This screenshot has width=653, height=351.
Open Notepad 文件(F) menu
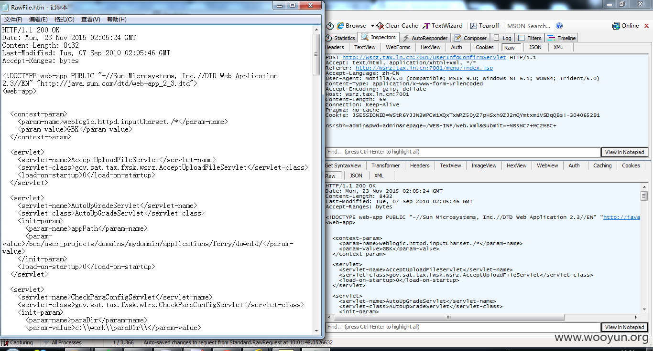pyautogui.click(x=13, y=20)
